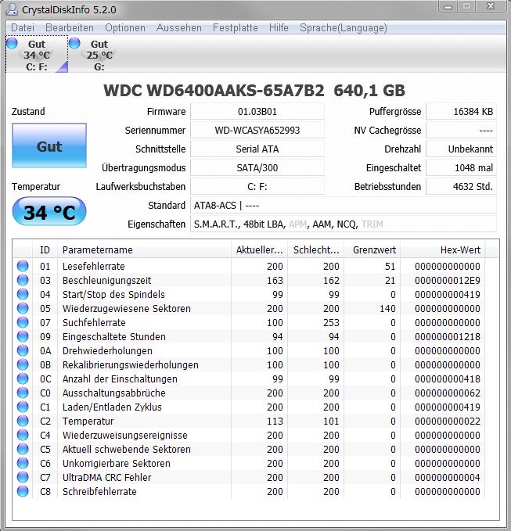The height and width of the screenshot is (531, 511).
Task: Click the 34 °C temperature button
Action: pyautogui.click(x=49, y=212)
